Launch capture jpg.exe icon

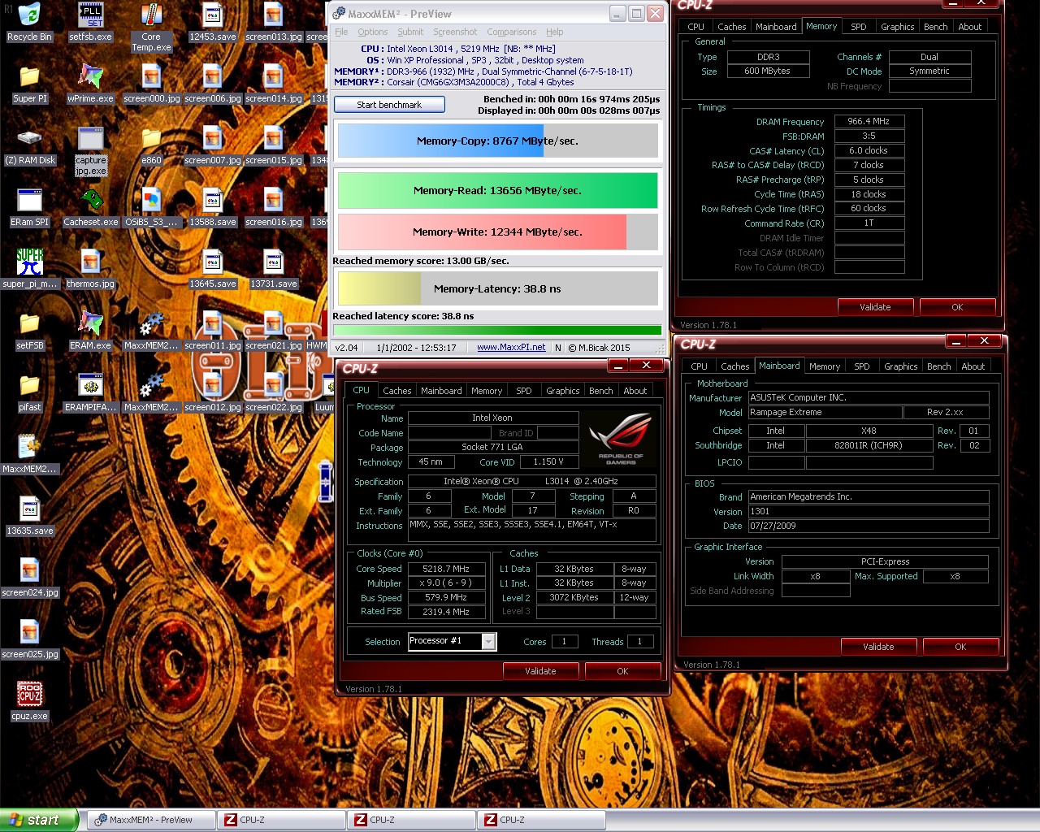pyautogui.click(x=91, y=151)
